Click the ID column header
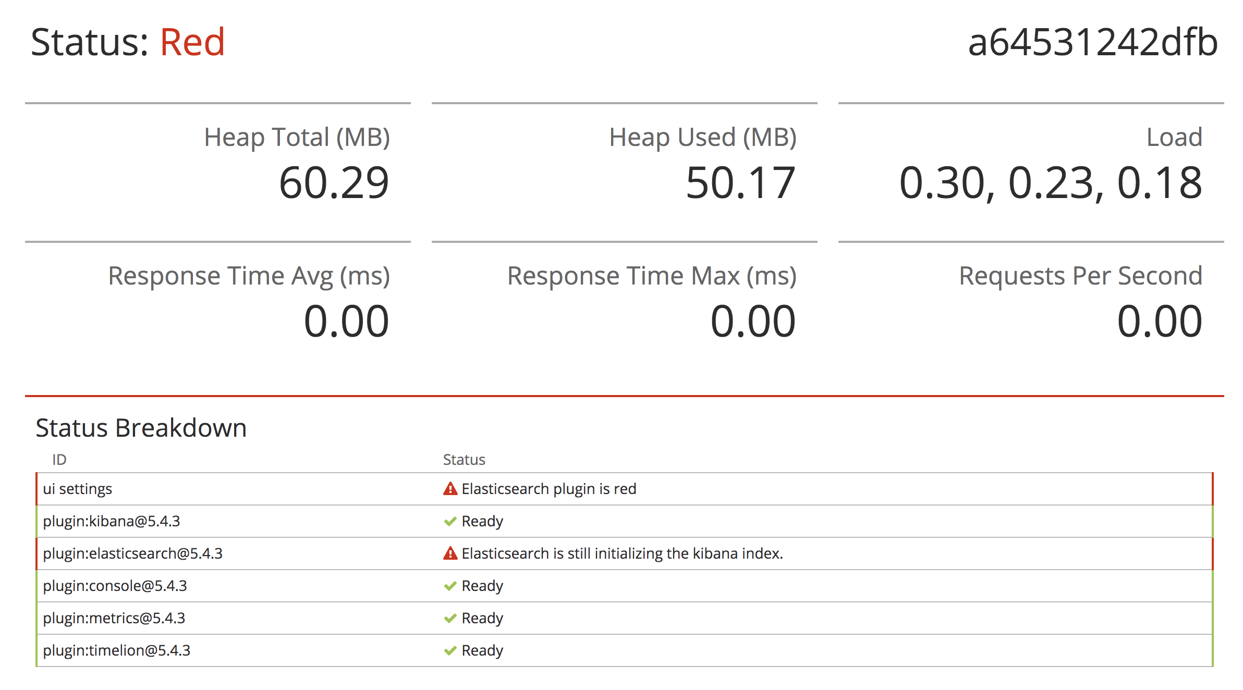The width and height of the screenshot is (1243, 690). pos(59,460)
